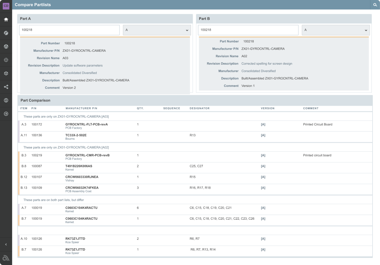Select the GYROCNTRL-FLT-PCB-revA part row
Viewport: 380px width, 265px height.
(x=86, y=124)
